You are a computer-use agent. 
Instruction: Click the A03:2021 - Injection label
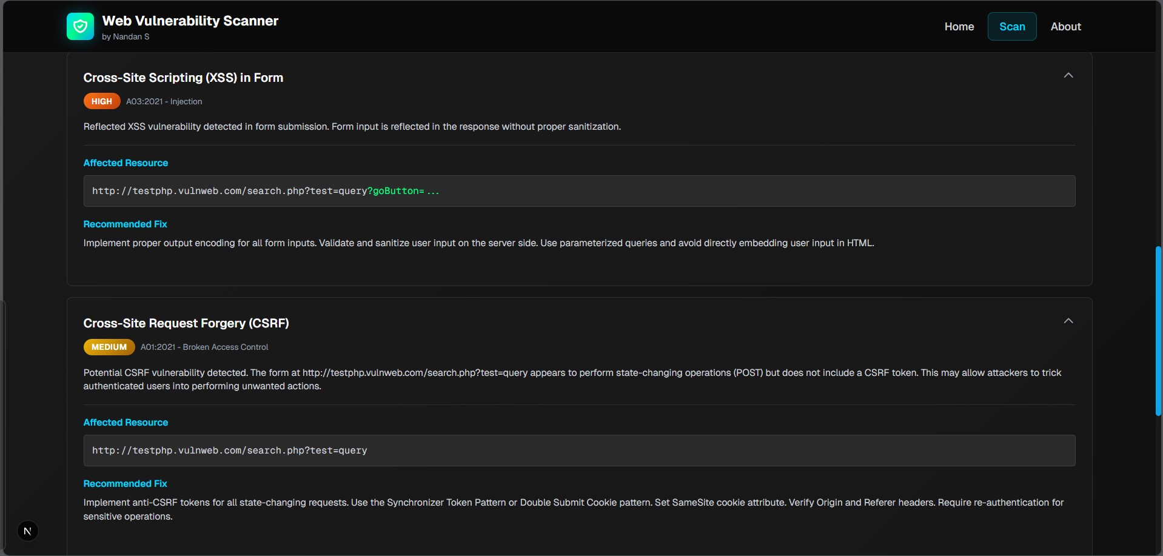164,101
